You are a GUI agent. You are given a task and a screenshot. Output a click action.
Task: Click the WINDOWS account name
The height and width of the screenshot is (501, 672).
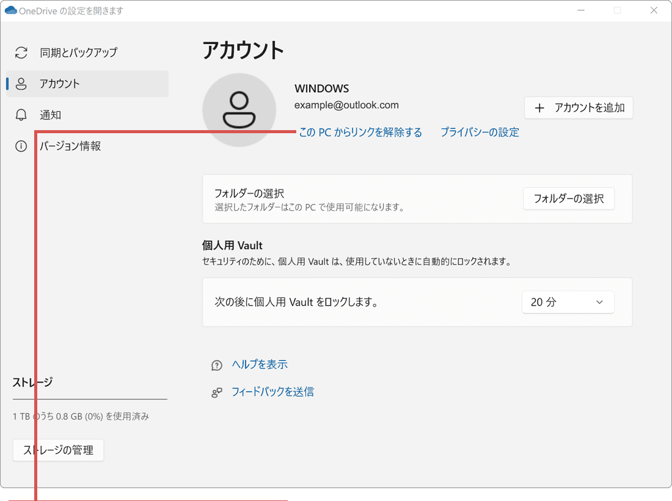321,89
